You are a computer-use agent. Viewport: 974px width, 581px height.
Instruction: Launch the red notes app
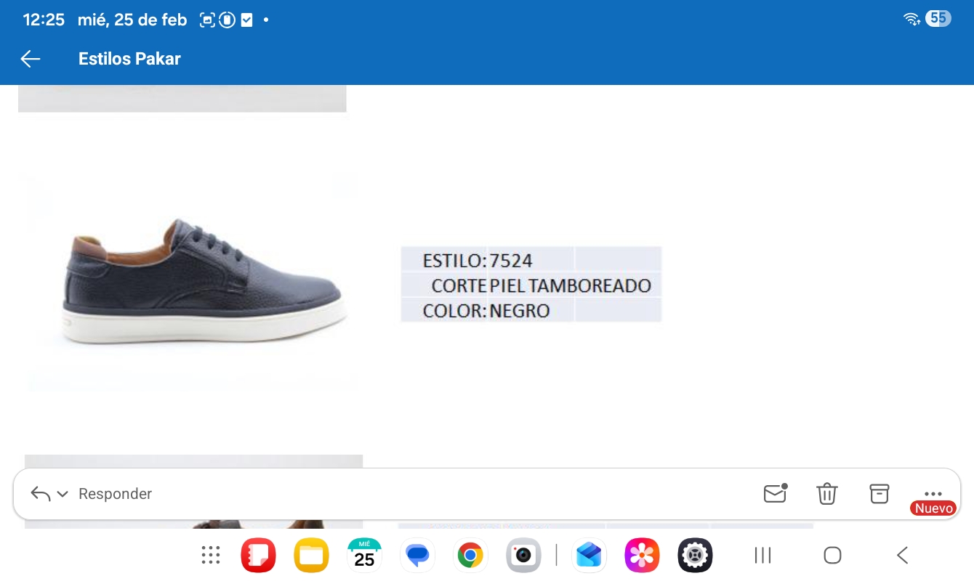point(258,556)
